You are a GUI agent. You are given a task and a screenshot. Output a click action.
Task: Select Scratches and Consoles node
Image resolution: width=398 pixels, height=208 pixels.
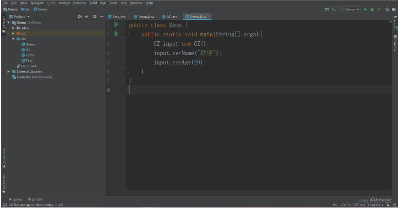pos(32,77)
